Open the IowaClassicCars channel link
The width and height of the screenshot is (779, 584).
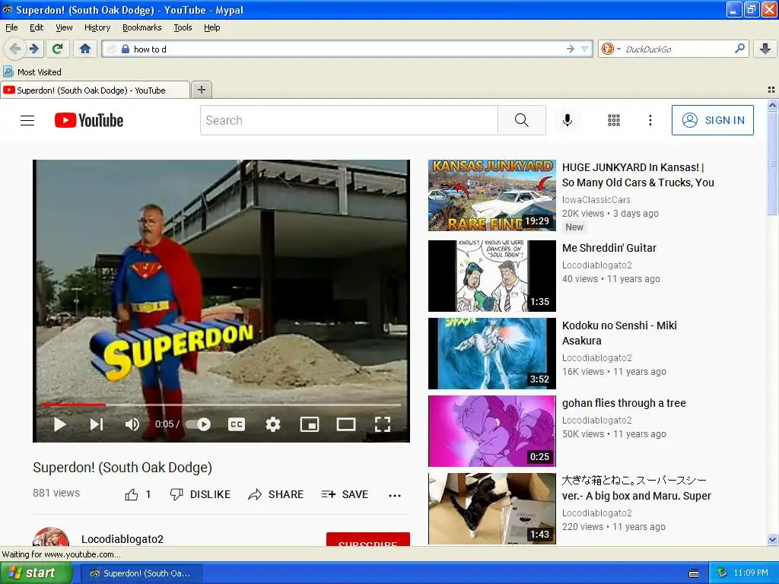pyautogui.click(x=596, y=200)
